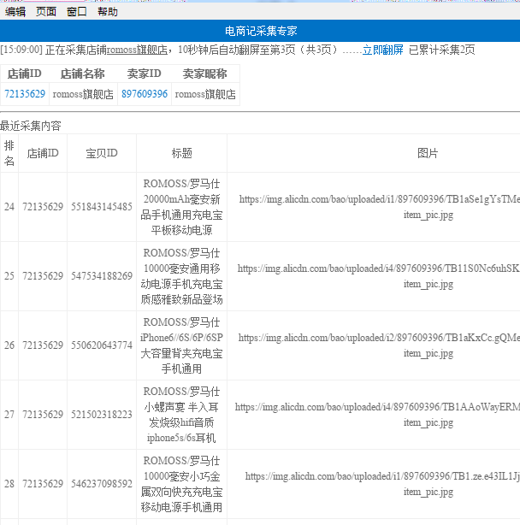Image resolution: width=520 pixels, height=525 pixels.
Task: Click shop ID 72135629 in row 26
Action: [43, 345]
